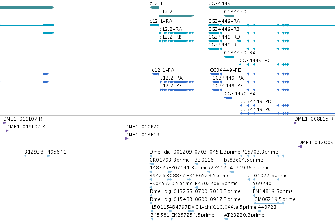Click the 150115 feature label
This screenshot has height=221, width=335.
tap(160, 208)
